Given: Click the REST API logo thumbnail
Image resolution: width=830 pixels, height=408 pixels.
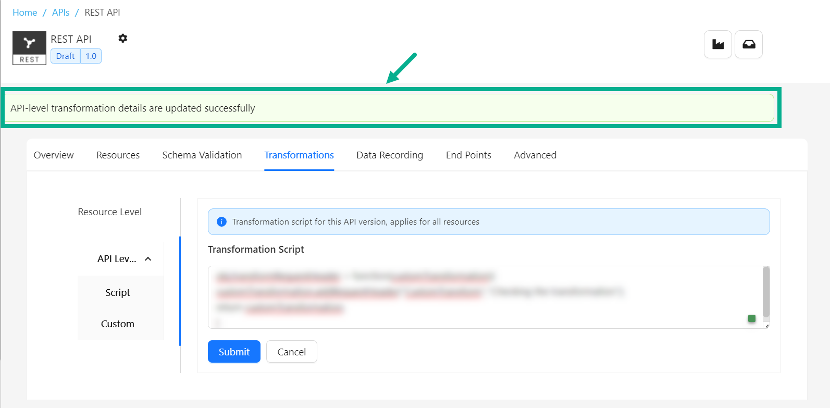Looking at the screenshot, I should coord(29,48).
